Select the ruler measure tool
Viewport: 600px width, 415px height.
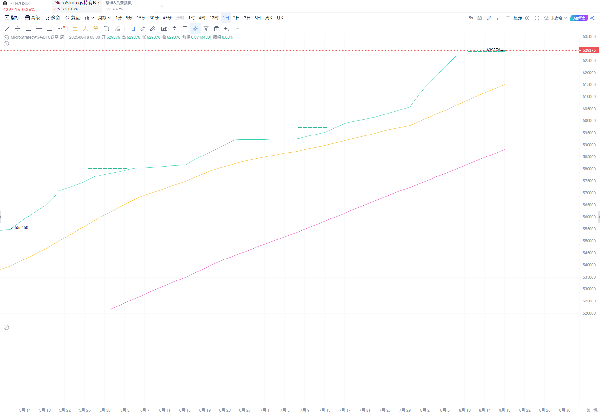(x=143, y=29)
